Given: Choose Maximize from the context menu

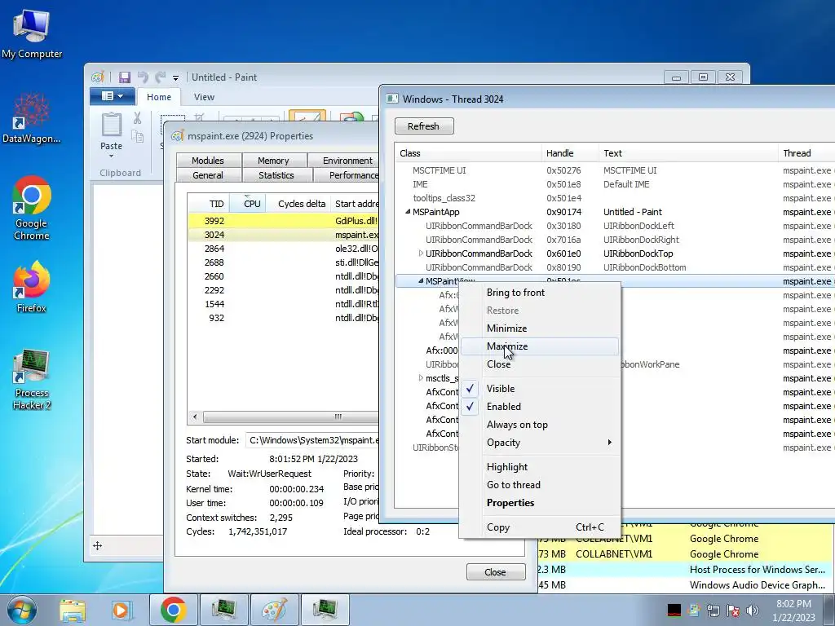Looking at the screenshot, I should [540, 346].
